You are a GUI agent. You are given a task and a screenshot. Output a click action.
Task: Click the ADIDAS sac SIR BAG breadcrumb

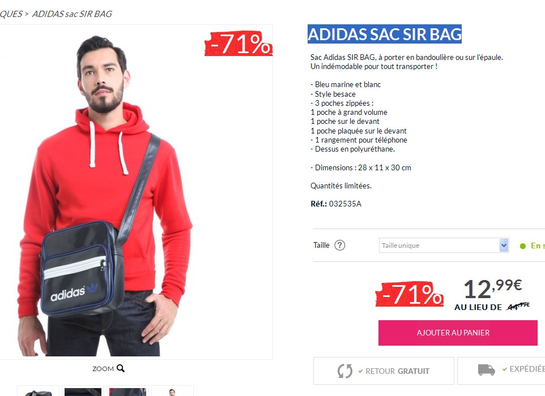72,14
